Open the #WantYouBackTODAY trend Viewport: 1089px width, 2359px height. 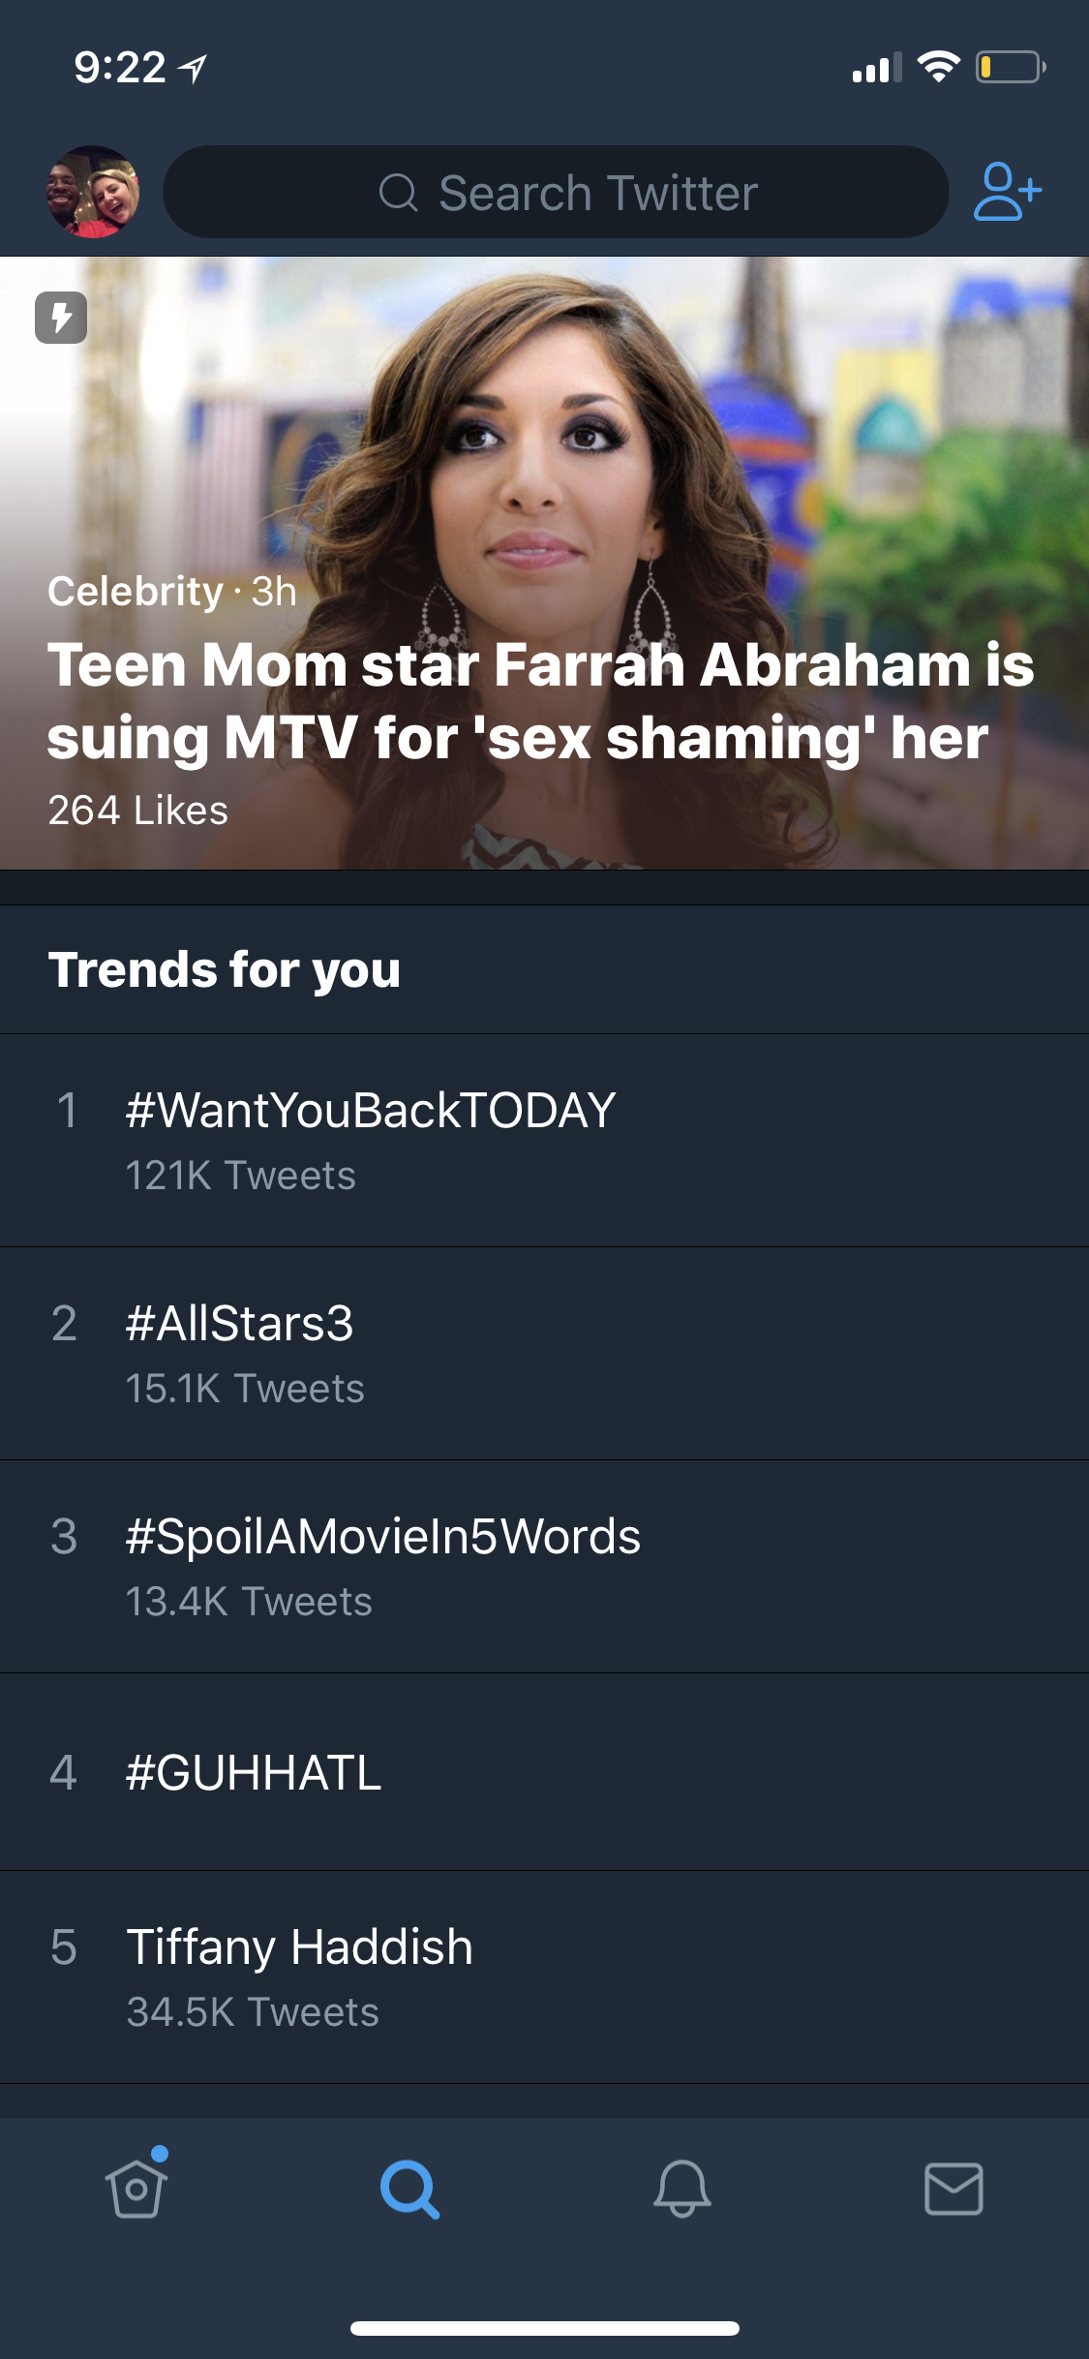point(544,1141)
